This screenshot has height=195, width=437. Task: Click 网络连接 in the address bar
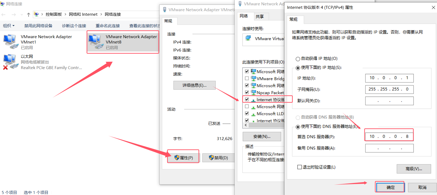[113, 14]
